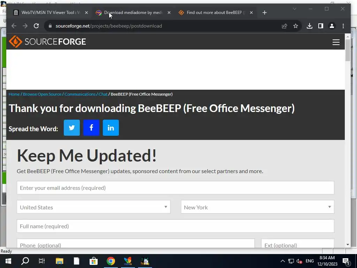Click the white document icon on taskbar
This screenshot has height=268, width=357.
click(x=76, y=261)
